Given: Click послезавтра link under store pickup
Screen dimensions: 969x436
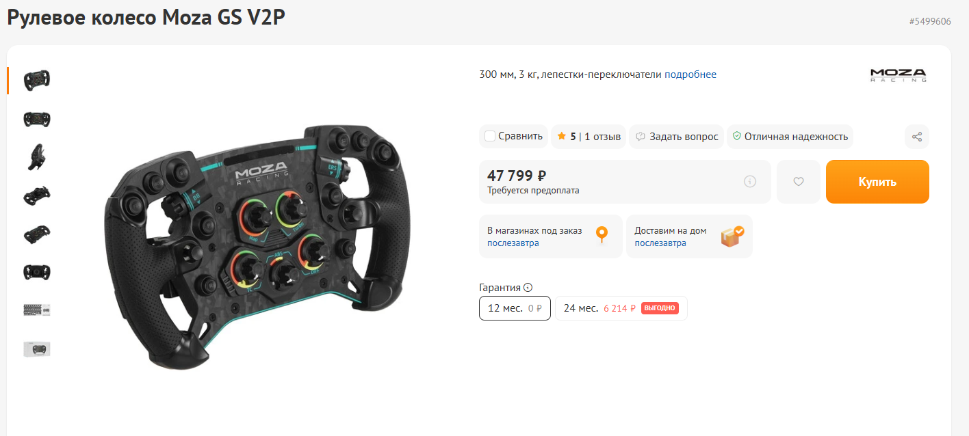Looking at the screenshot, I should click(513, 243).
